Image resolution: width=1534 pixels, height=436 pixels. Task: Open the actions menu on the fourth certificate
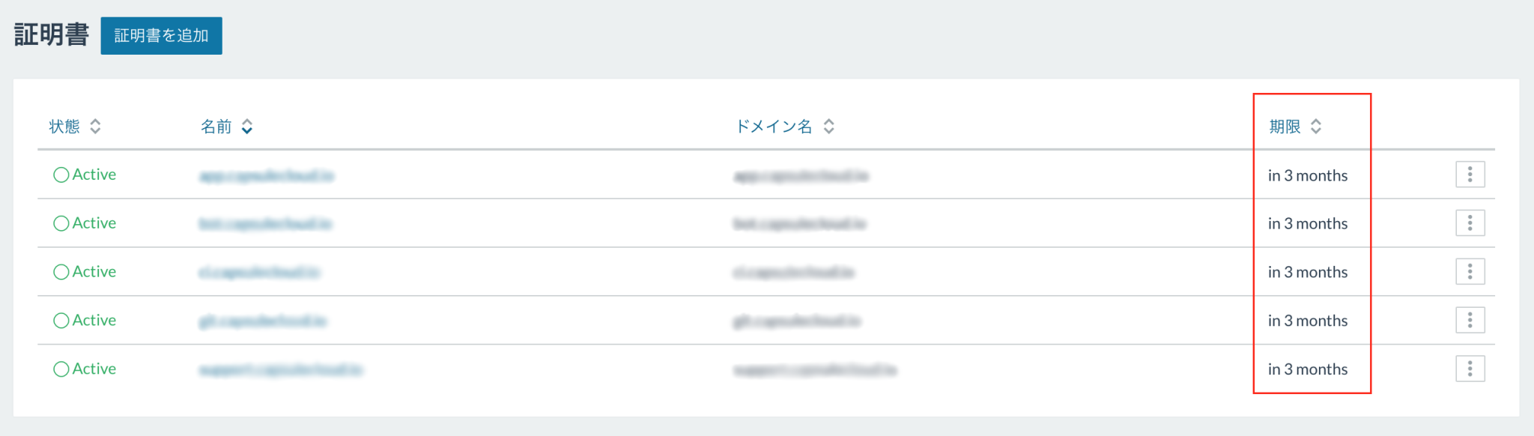point(1469,320)
